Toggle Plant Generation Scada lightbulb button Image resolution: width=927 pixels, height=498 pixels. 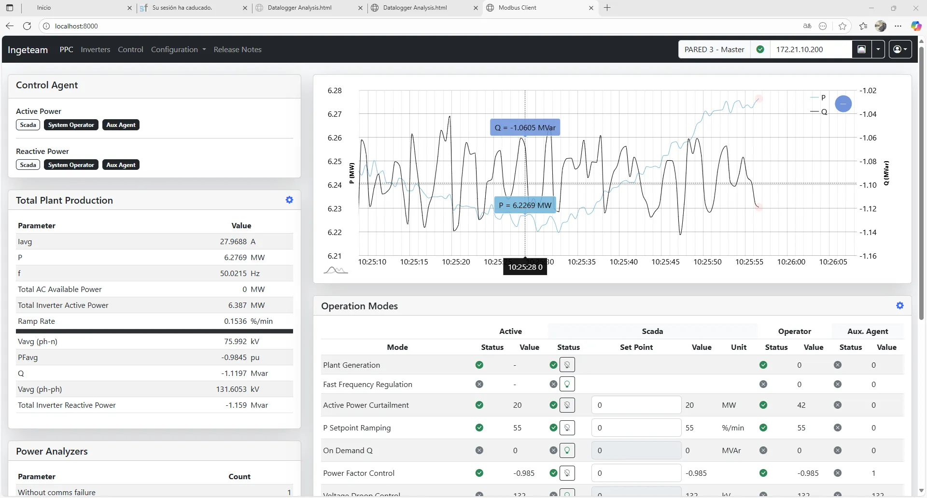tap(567, 365)
